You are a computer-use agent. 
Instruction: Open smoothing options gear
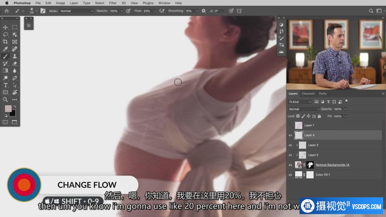[204, 11]
